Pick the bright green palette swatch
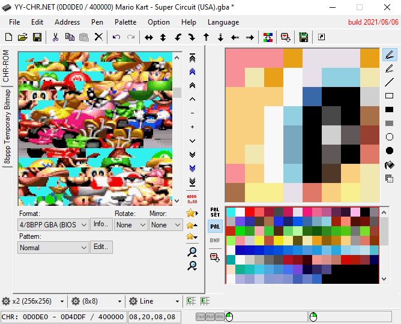The image size is (401, 324). [x=240, y=231]
